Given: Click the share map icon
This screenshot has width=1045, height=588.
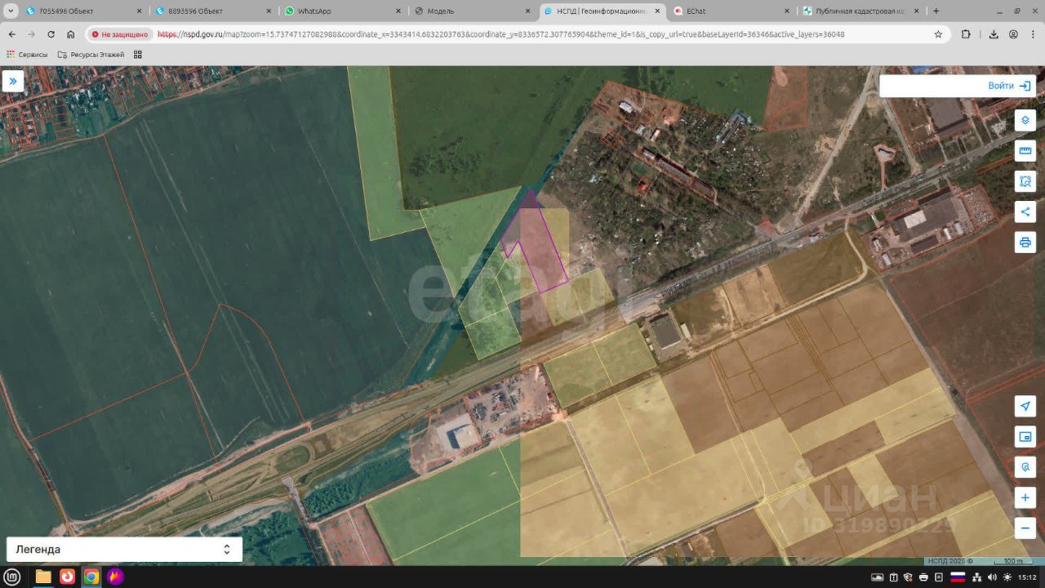Looking at the screenshot, I should (x=1025, y=212).
